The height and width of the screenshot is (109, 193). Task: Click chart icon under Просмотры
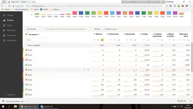pyautogui.click(x=135, y=40)
